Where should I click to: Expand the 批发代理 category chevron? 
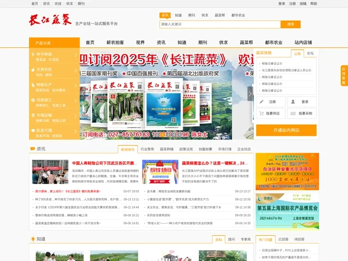point(76,131)
